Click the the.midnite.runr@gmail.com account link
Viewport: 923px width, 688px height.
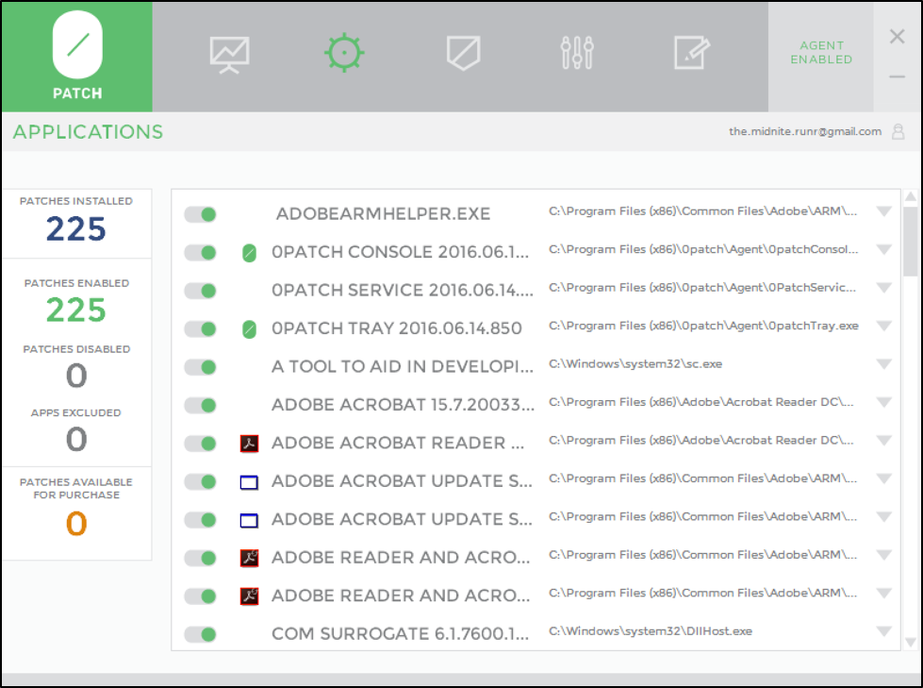tap(804, 132)
